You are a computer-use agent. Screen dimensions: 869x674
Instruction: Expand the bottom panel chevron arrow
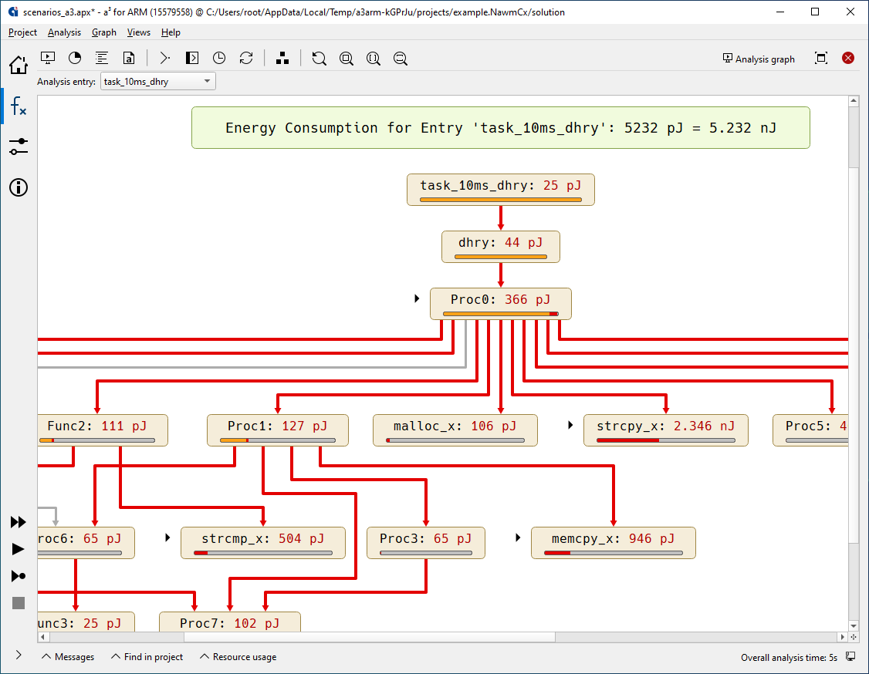click(x=19, y=655)
